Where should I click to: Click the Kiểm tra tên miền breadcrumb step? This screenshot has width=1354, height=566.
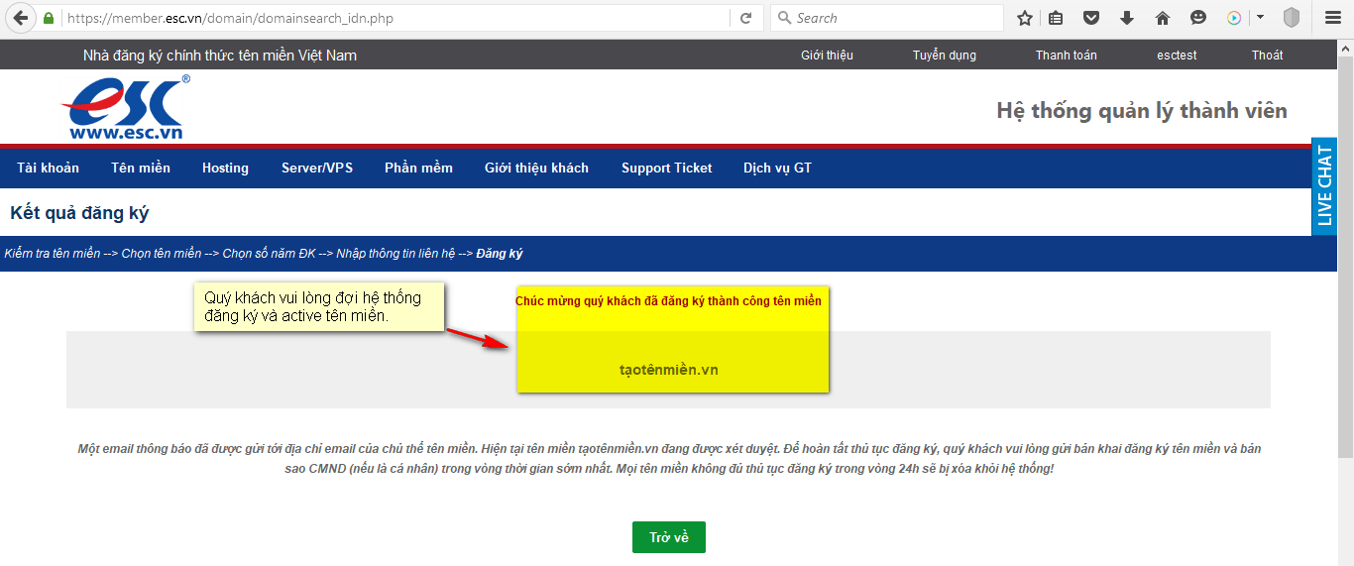click(x=53, y=254)
